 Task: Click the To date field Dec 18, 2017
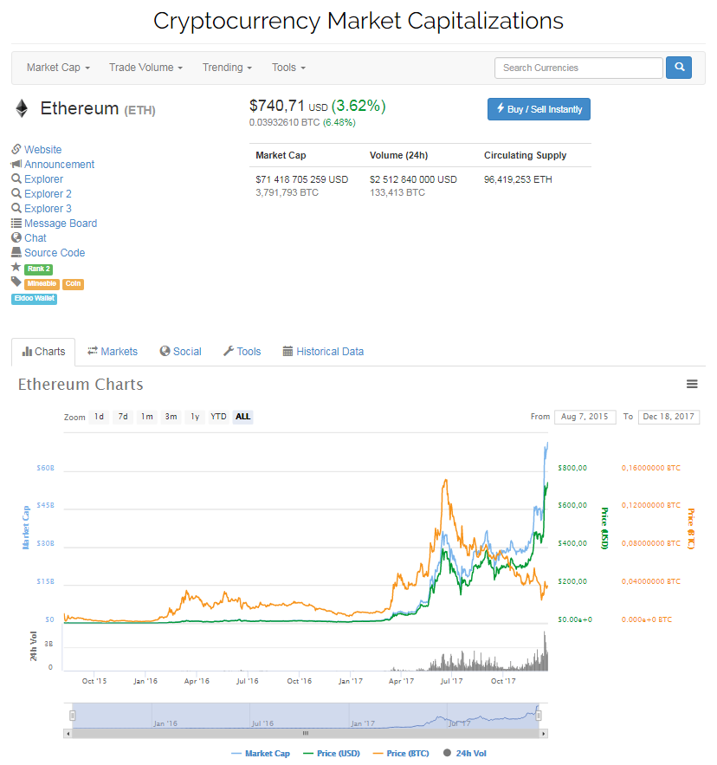pyautogui.click(x=669, y=417)
